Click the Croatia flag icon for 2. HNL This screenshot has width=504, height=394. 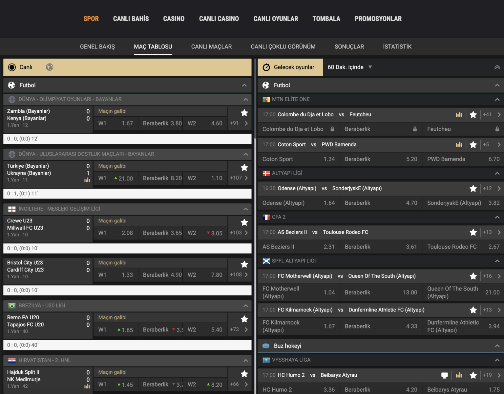click(12, 360)
